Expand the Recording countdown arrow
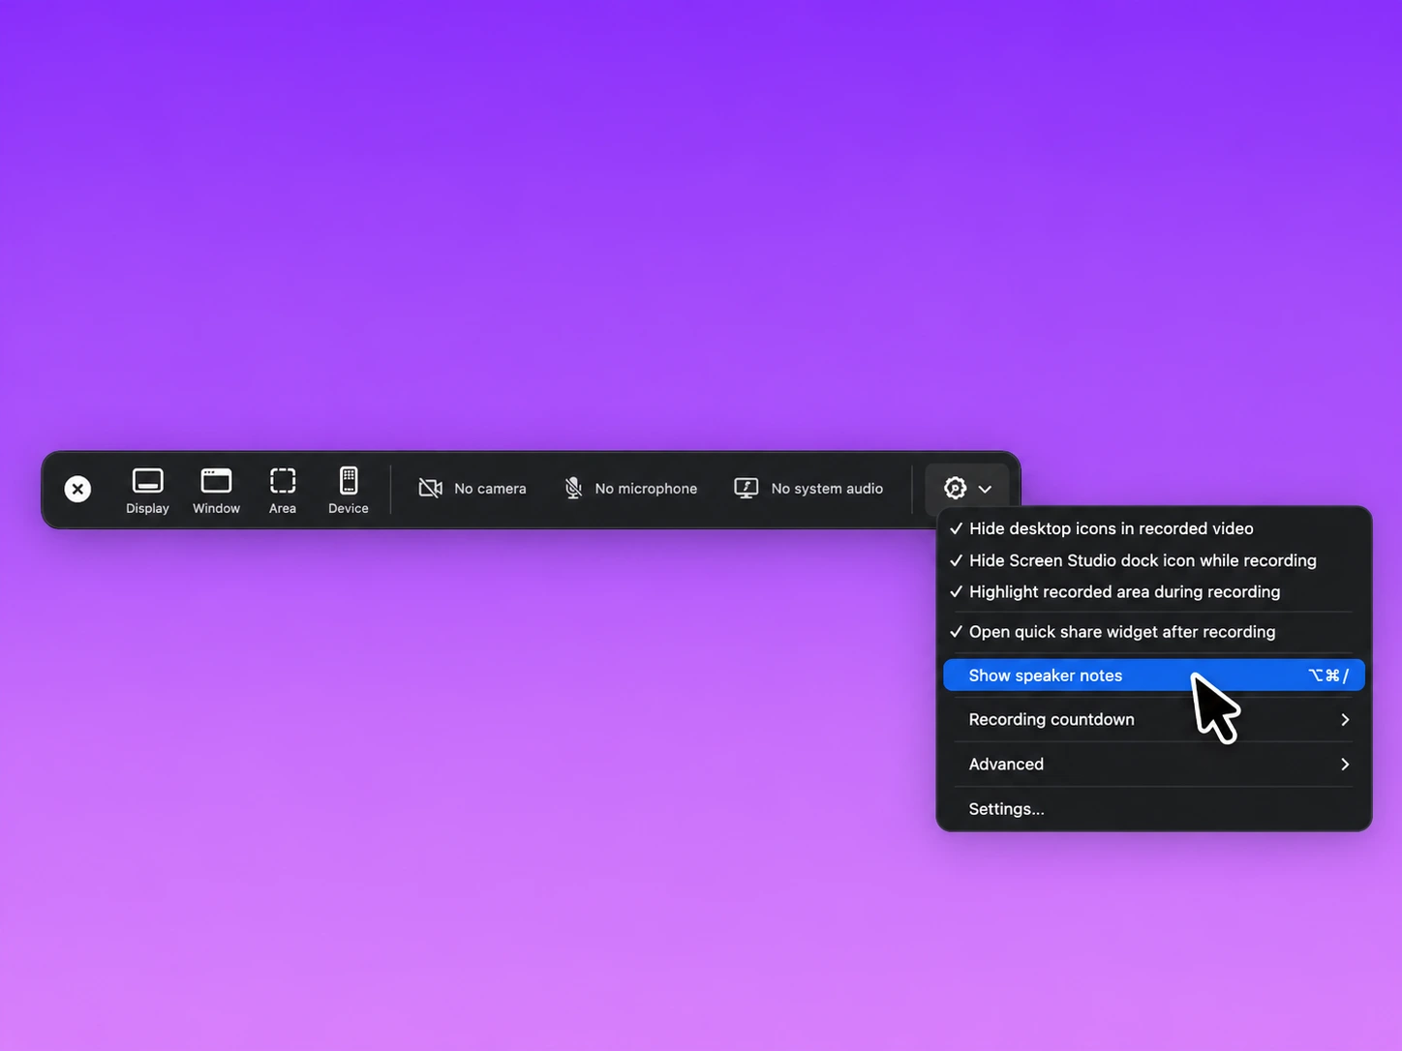Screen dimensions: 1402x1051 click(x=1345, y=720)
